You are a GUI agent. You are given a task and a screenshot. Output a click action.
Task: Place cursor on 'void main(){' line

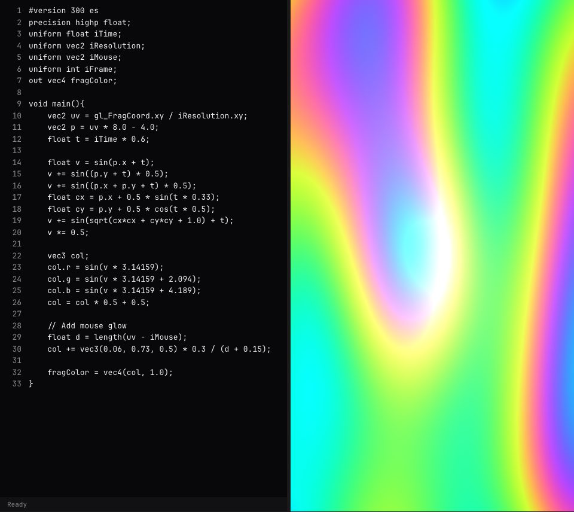point(57,104)
